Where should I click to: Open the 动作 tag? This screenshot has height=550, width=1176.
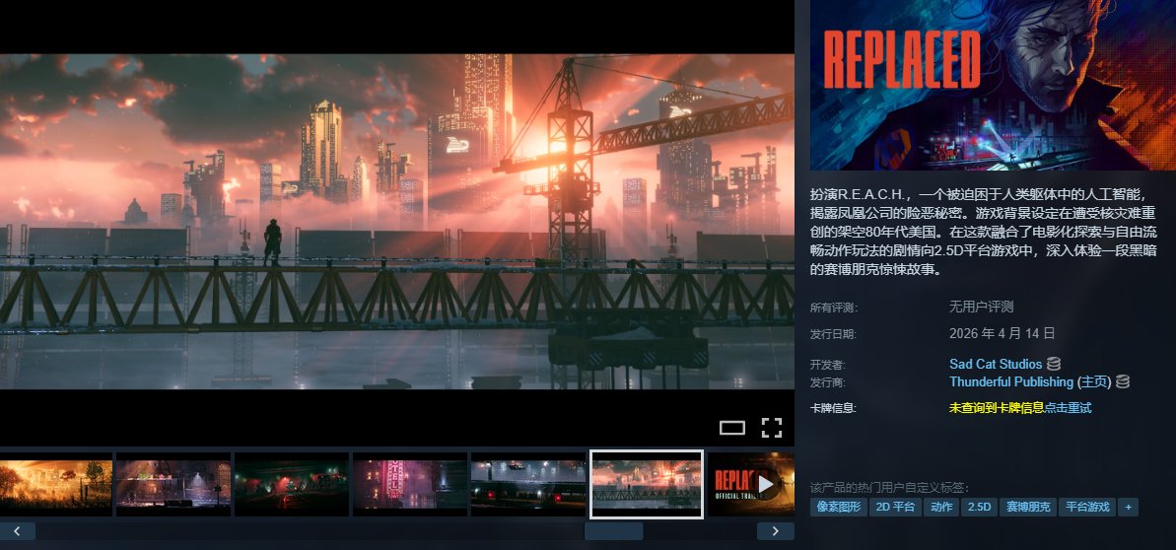[x=941, y=508]
